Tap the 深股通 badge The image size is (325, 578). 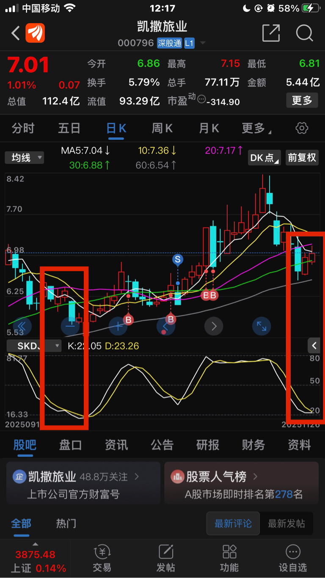tap(169, 43)
